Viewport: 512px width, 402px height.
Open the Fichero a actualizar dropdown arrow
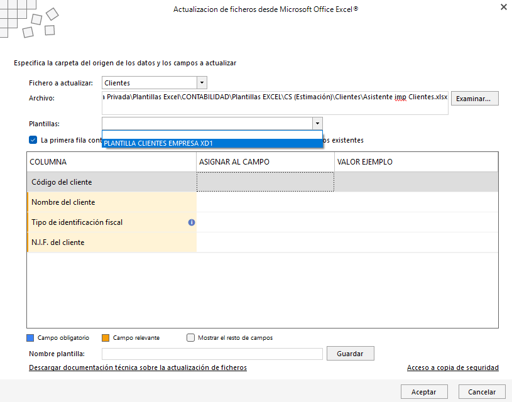click(x=202, y=83)
